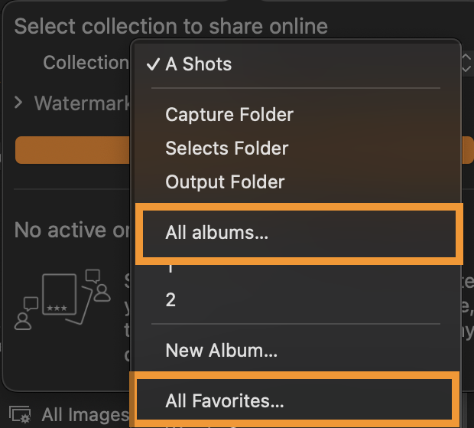The image size is (474, 428).
Task: Click the All Images smart album icon
Action: pyautogui.click(x=20, y=414)
